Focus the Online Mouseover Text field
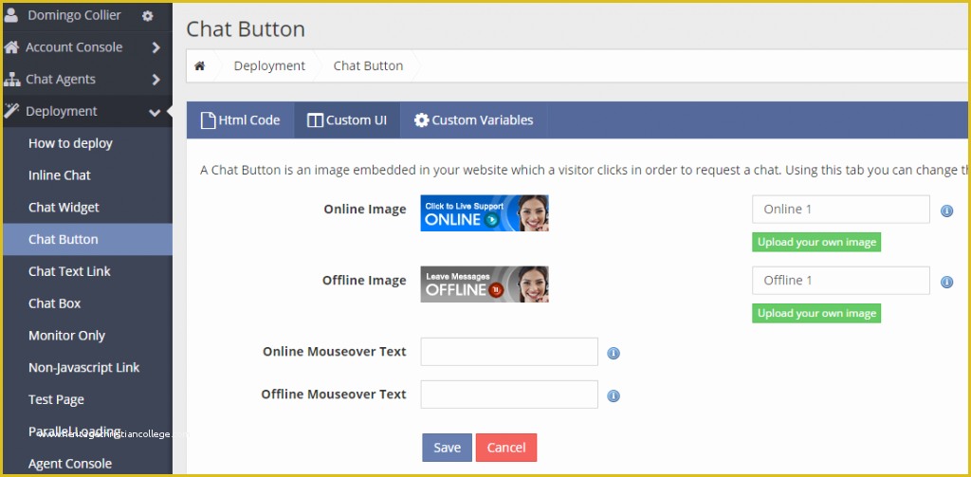The height and width of the screenshot is (477, 971). pyautogui.click(x=509, y=352)
